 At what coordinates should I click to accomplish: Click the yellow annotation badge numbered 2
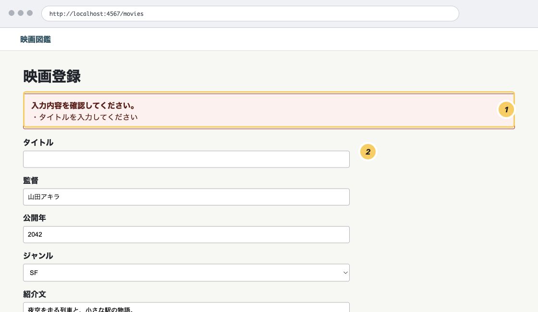pos(368,152)
